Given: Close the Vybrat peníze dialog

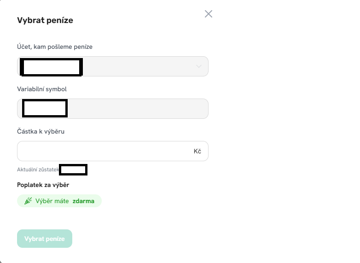Looking at the screenshot, I should (209, 14).
